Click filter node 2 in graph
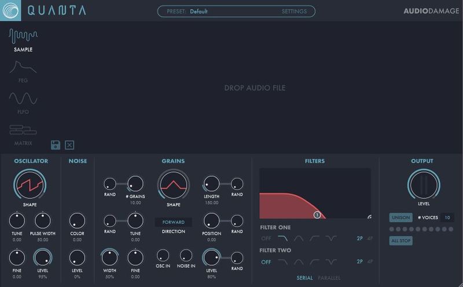The width and height of the screenshot is (463, 287). (369, 217)
